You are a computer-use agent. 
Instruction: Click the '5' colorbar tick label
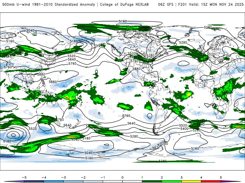pos(221,178)
